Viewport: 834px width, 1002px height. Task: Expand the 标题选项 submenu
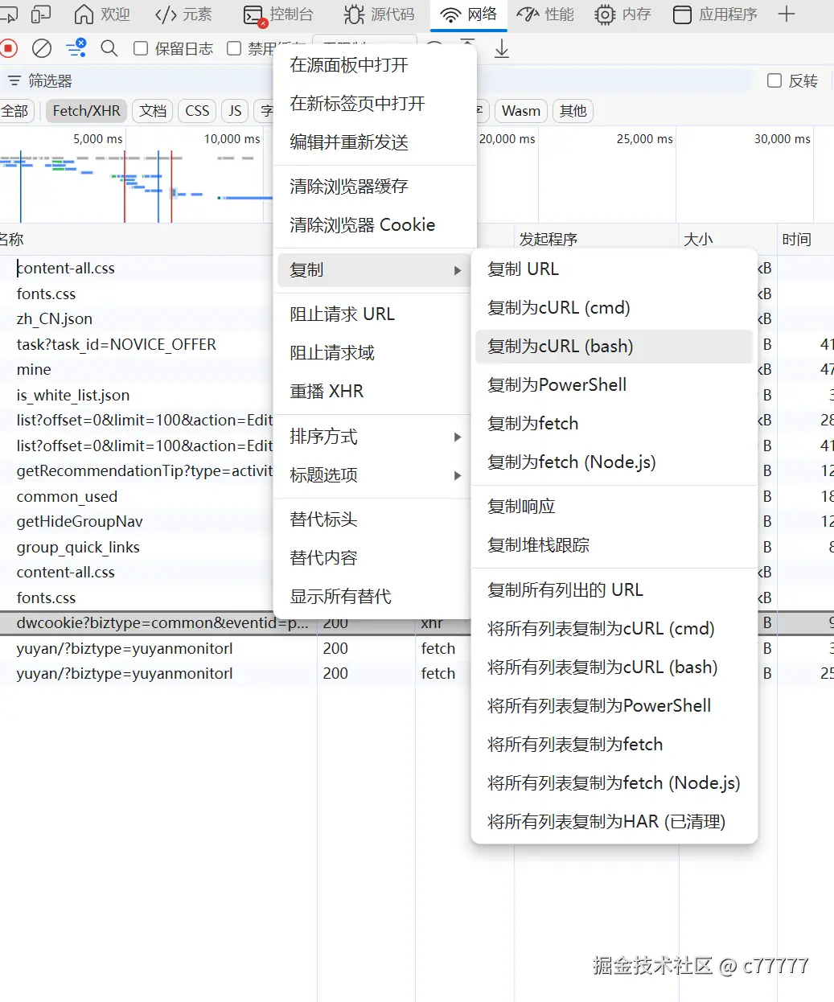tap(375, 475)
